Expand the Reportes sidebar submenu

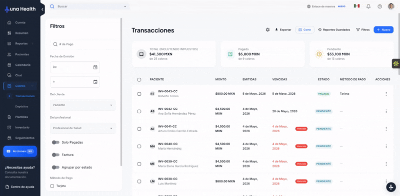[32, 44]
